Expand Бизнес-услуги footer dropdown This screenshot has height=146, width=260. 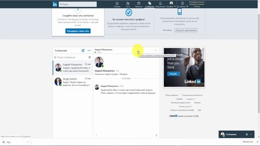185,106
